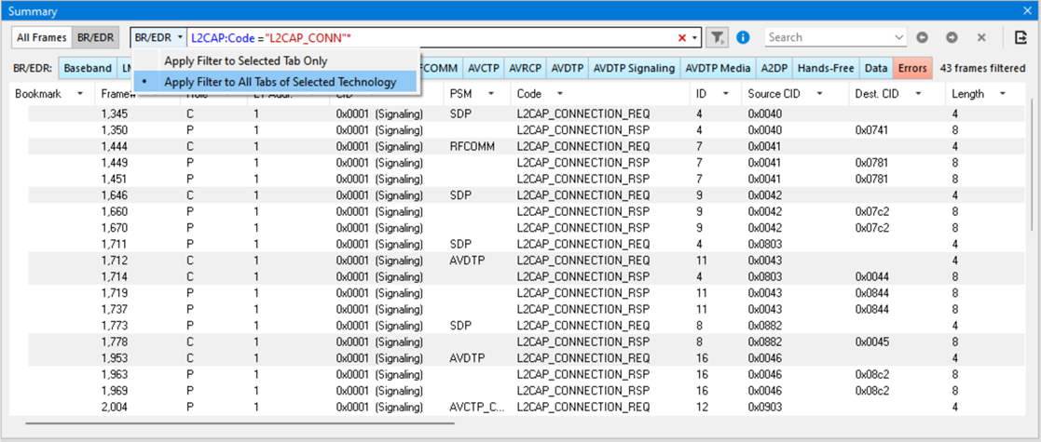Click the Search input box
Image resolution: width=1041 pixels, height=442 pixels.
(829, 38)
